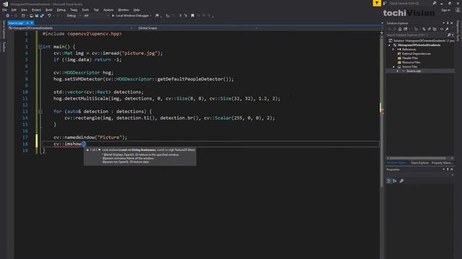
Task: Open the Debug menu
Action: point(61,10)
